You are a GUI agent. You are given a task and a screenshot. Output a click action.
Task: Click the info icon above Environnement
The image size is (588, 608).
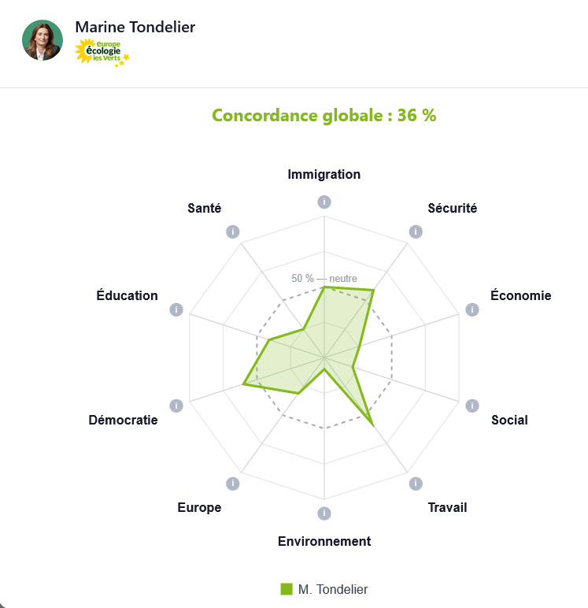coord(324,513)
